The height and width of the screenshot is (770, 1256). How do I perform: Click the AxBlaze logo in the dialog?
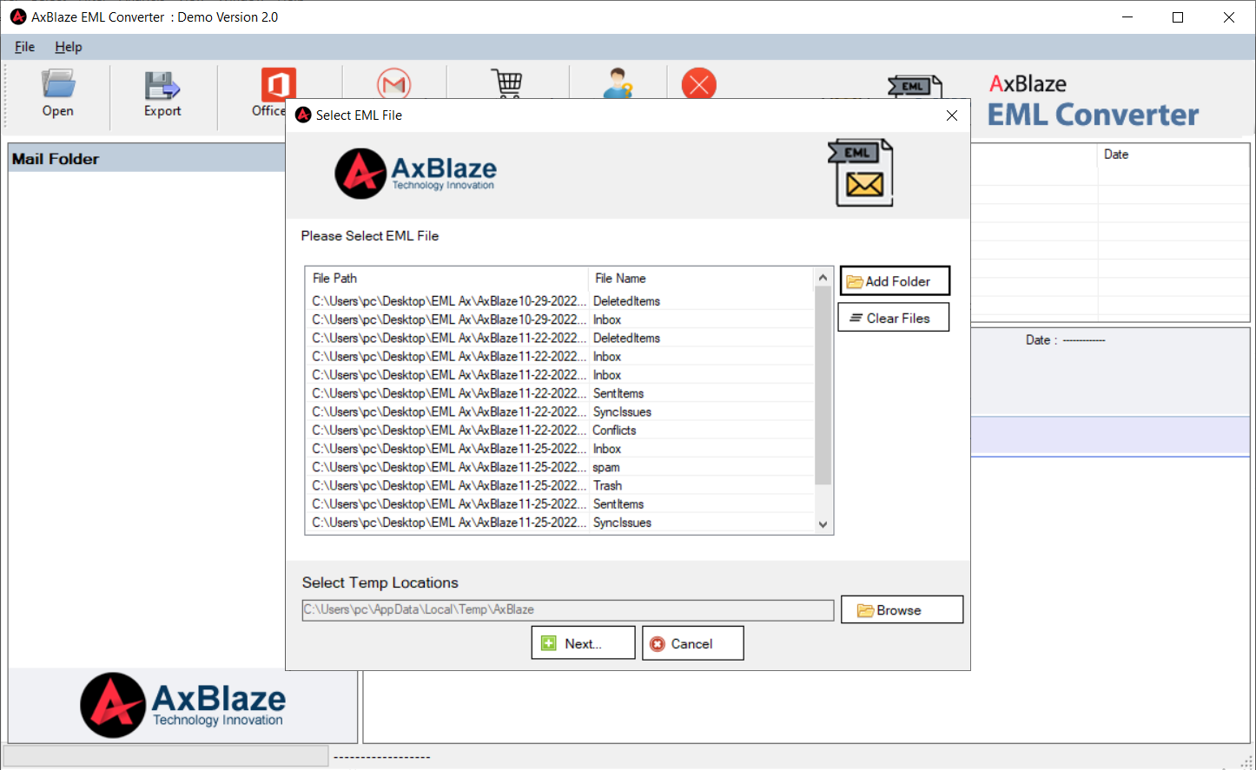416,174
